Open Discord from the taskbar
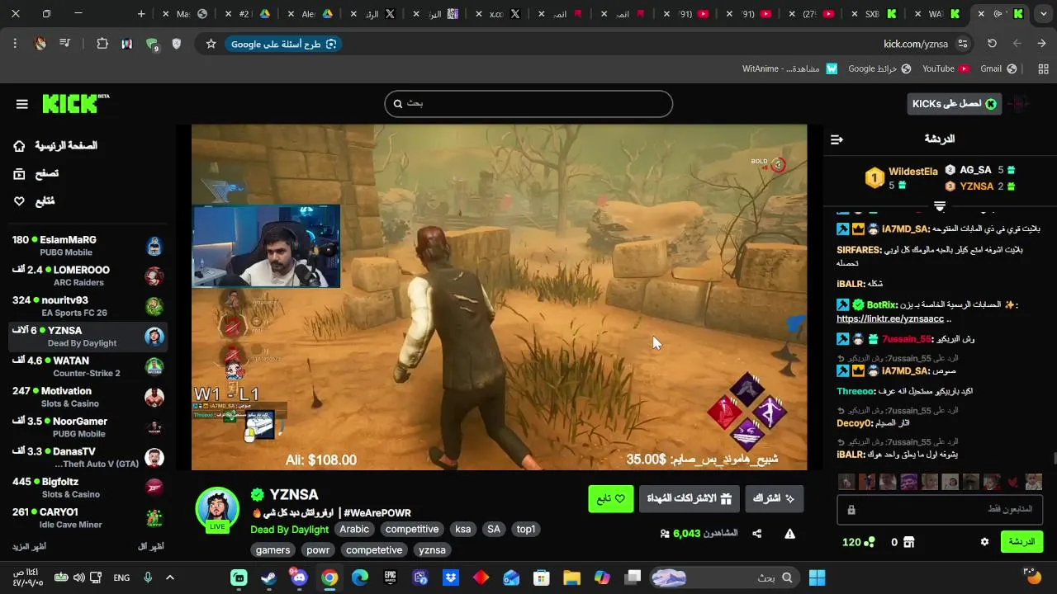 298,577
